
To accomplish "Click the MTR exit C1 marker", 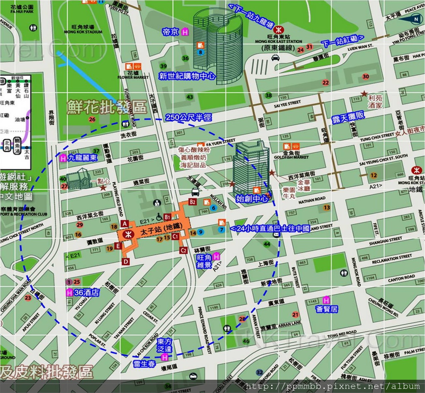I will [x=175, y=237].
